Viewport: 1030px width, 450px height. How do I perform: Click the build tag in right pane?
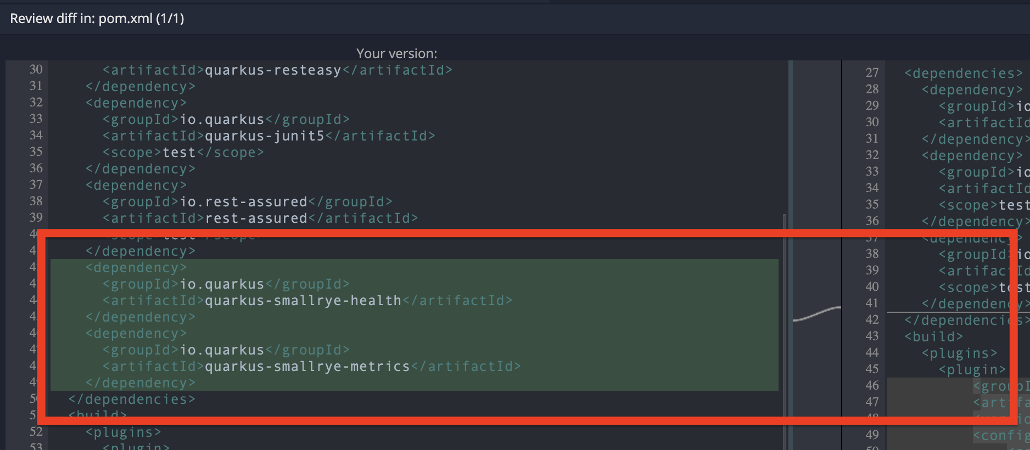click(x=933, y=337)
